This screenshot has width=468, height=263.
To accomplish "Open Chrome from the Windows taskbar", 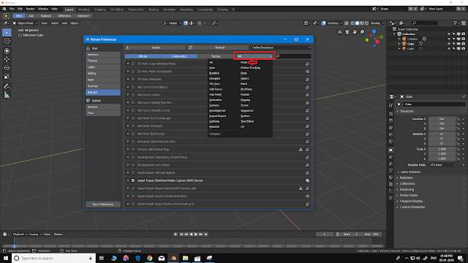I will [149, 258].
